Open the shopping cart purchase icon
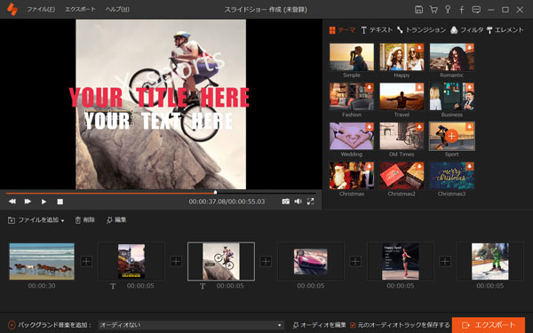The width and height of the screenshot is (533, 333). pos(434,10)
